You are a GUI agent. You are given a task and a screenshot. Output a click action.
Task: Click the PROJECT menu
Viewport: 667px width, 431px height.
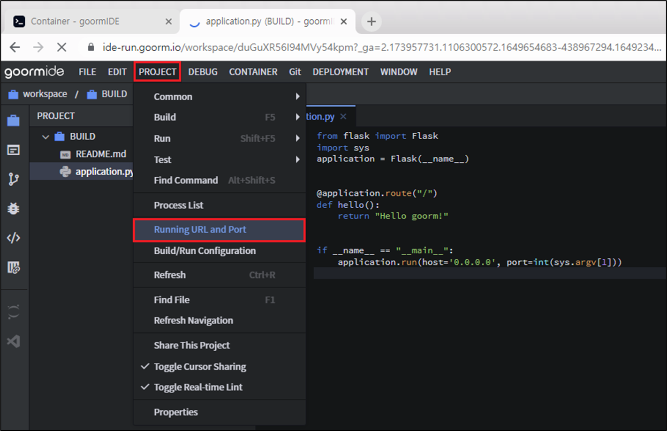coord(157,72)
